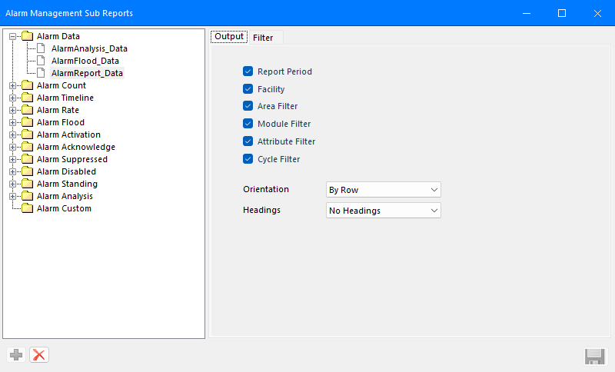Click the Alarm Standing folder icon
The image size is (615, 372).
[28, 184]
